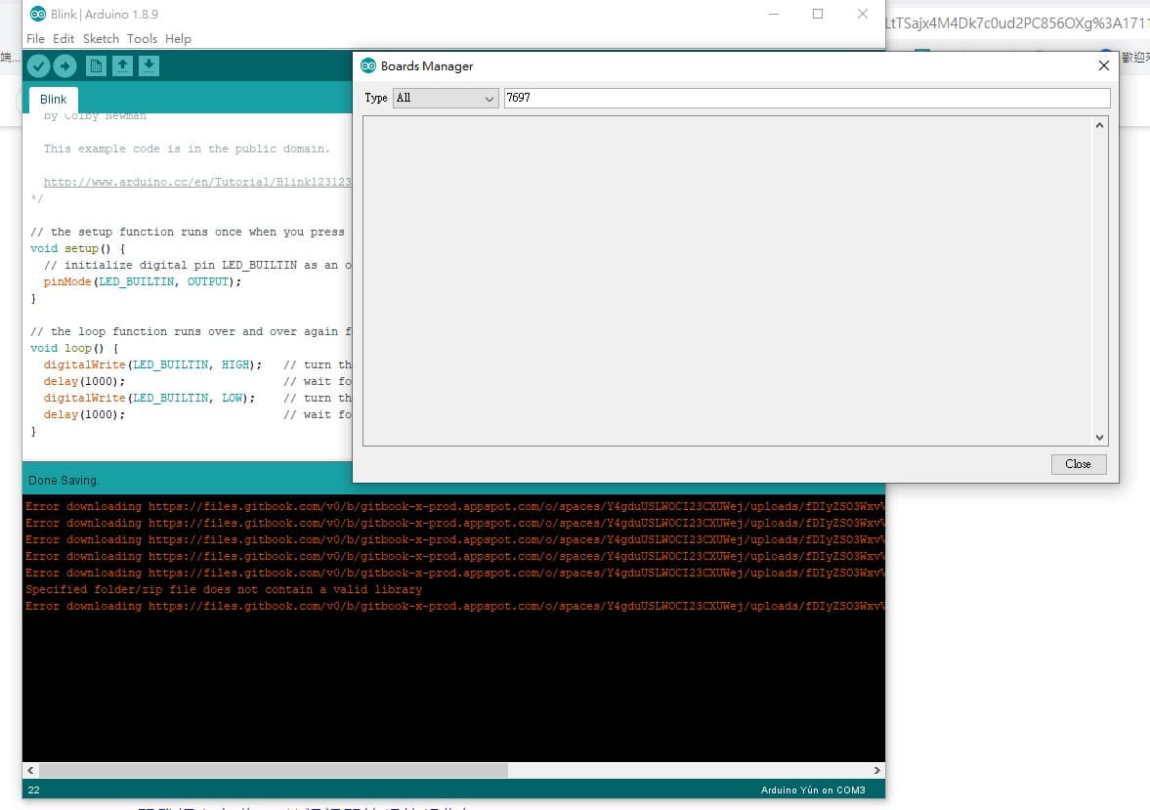Open the Tools menu
The width and height of the screenshot is (1150, 810).
(x=142, y=39)
